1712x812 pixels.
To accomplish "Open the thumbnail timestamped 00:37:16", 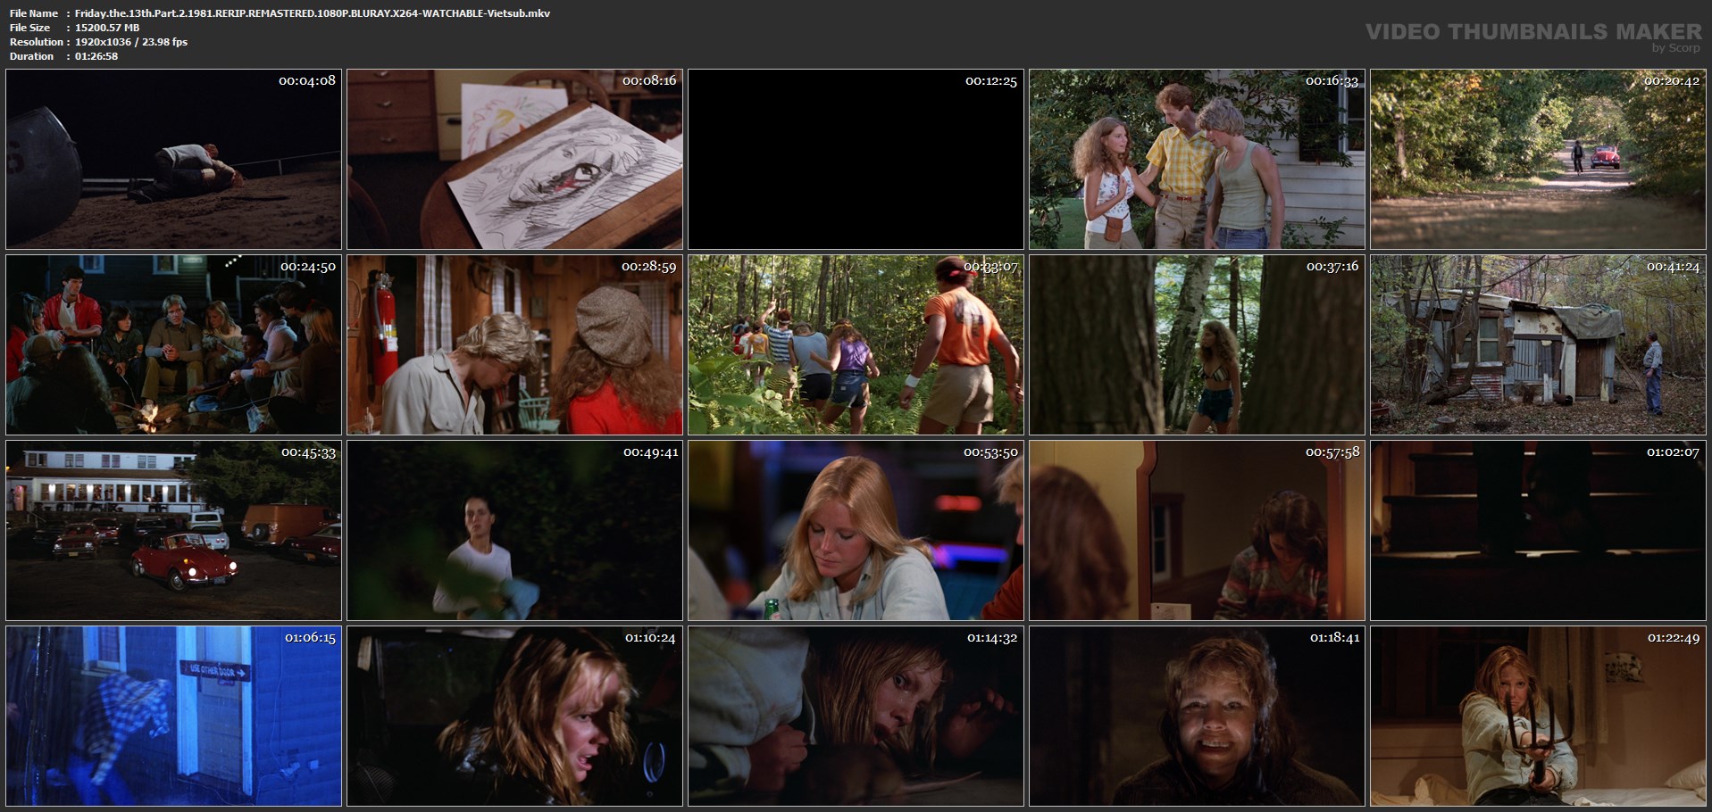I will (1197, 345).
